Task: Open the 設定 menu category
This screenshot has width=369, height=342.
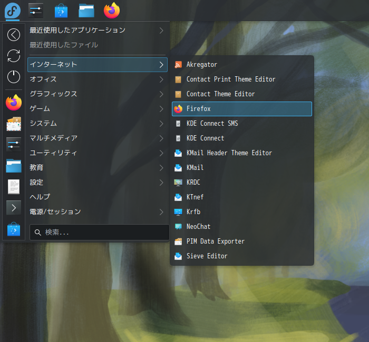Action: pyautogui.click(x=98, y=183)
